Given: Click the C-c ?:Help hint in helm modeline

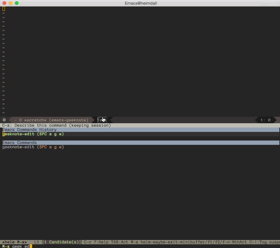Looking at the screenshot, I should tap(96, 242).
